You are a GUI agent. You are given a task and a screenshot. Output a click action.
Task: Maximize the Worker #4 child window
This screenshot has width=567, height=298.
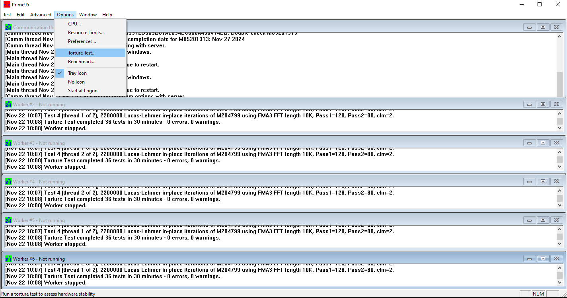pos(543,181)
